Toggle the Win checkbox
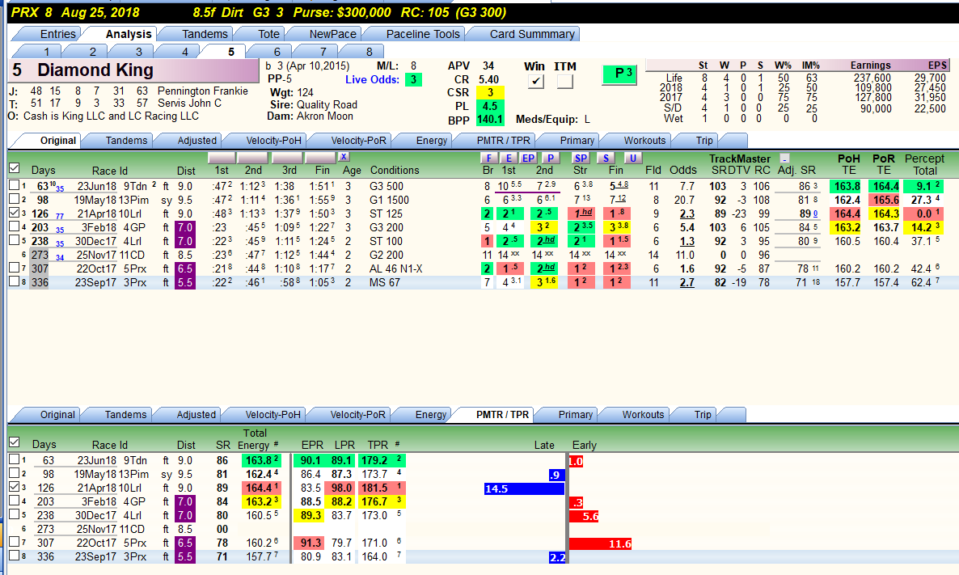Screen dimensions: 959x575 pos(536,81)
